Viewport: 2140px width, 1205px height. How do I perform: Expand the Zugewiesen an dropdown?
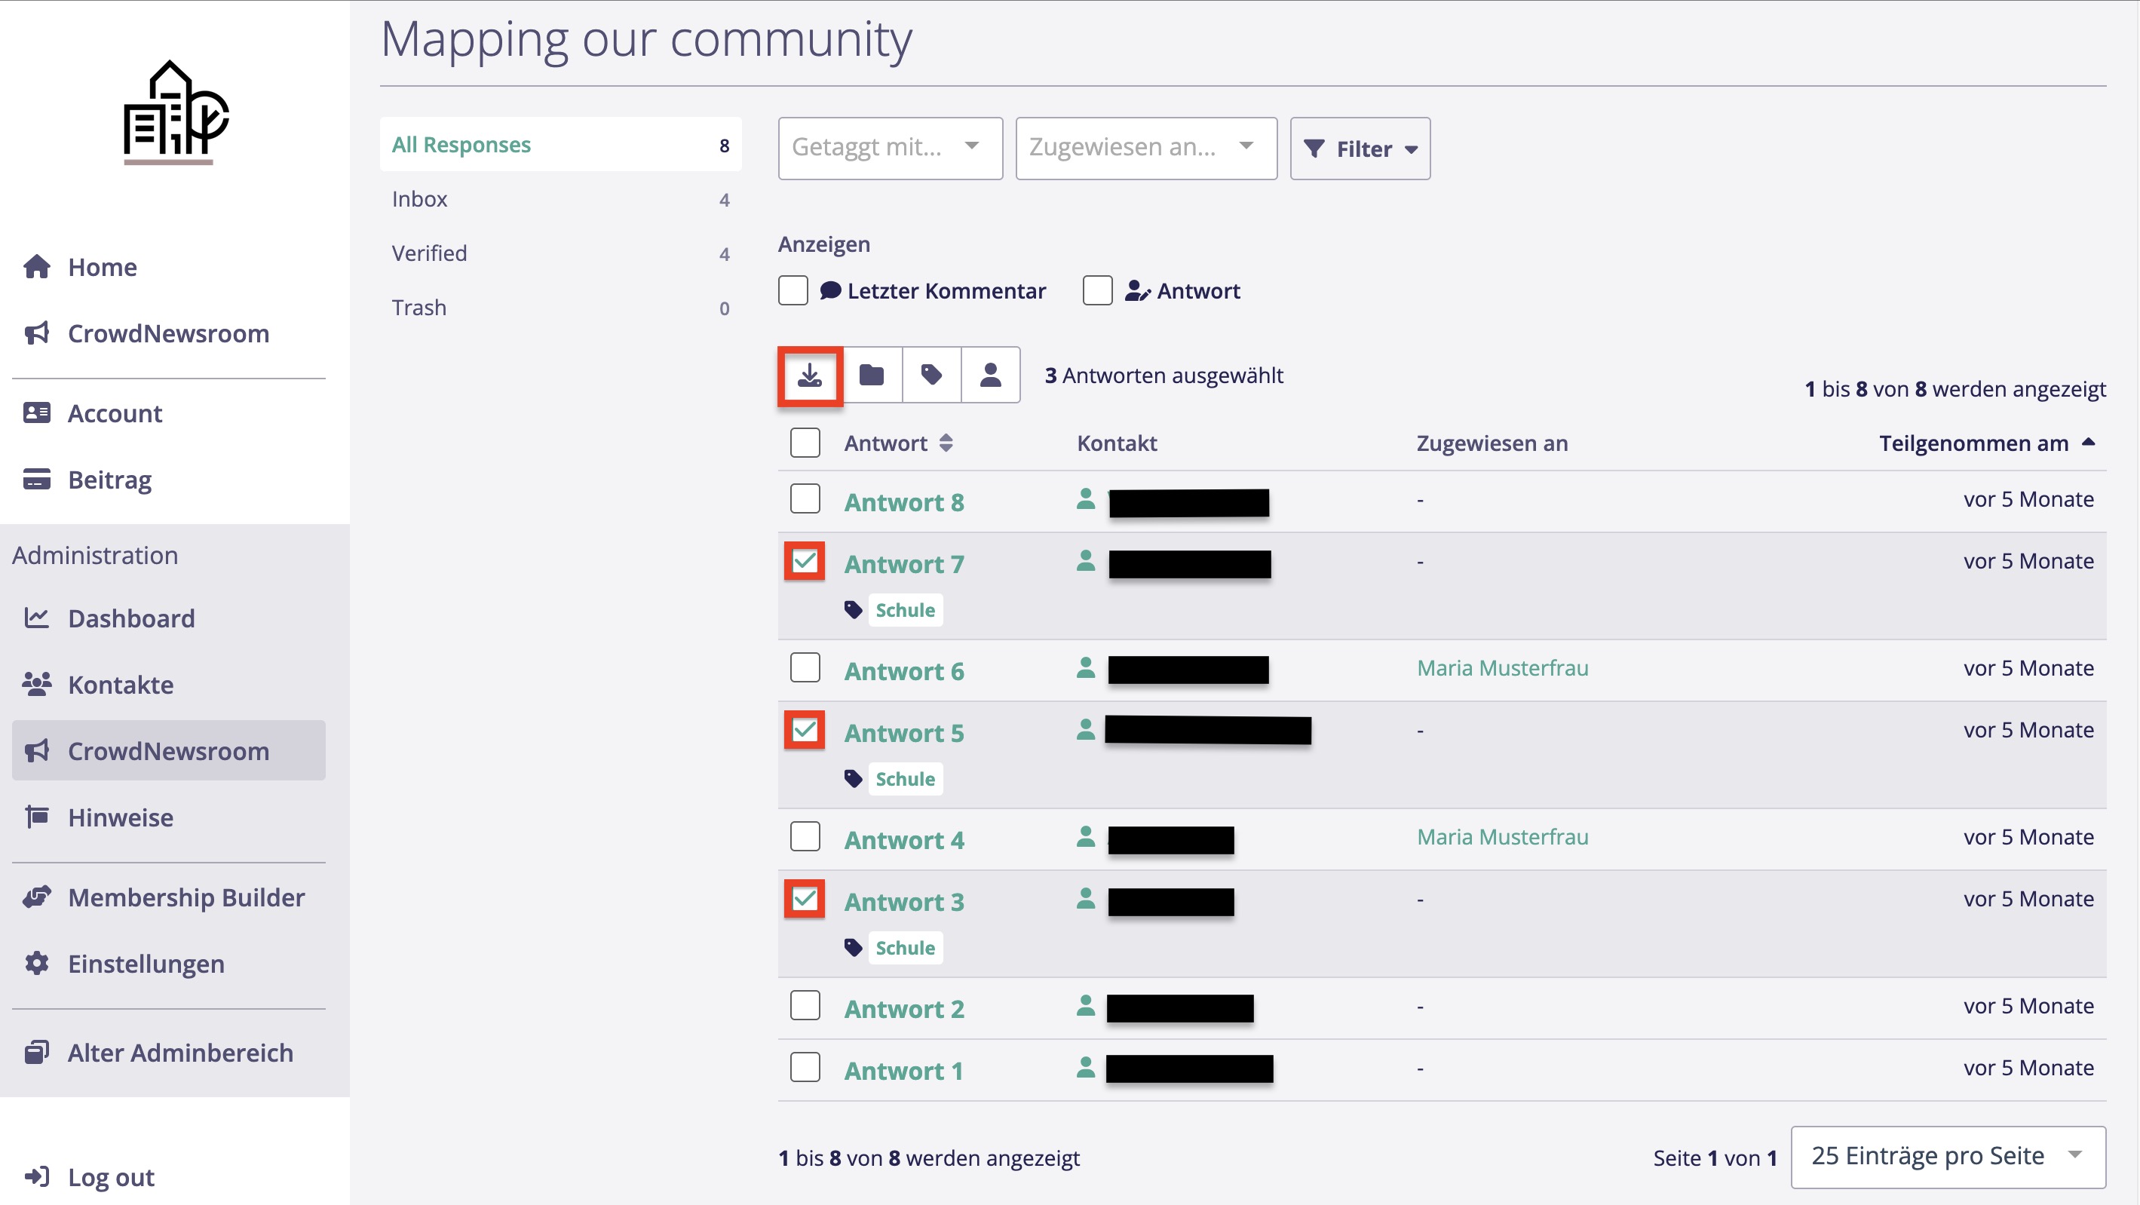pyautogui.click(x=1145, y=148)
